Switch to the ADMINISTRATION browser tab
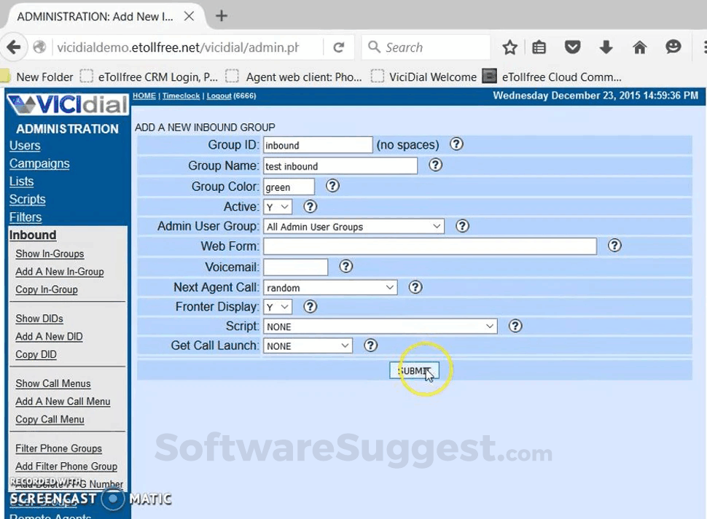The height and width of the screenshot is (519, 707). [95, 16]
